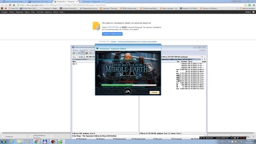Open Карты in the Google bar
The image size is (256, 144).
tap(27, 12)
